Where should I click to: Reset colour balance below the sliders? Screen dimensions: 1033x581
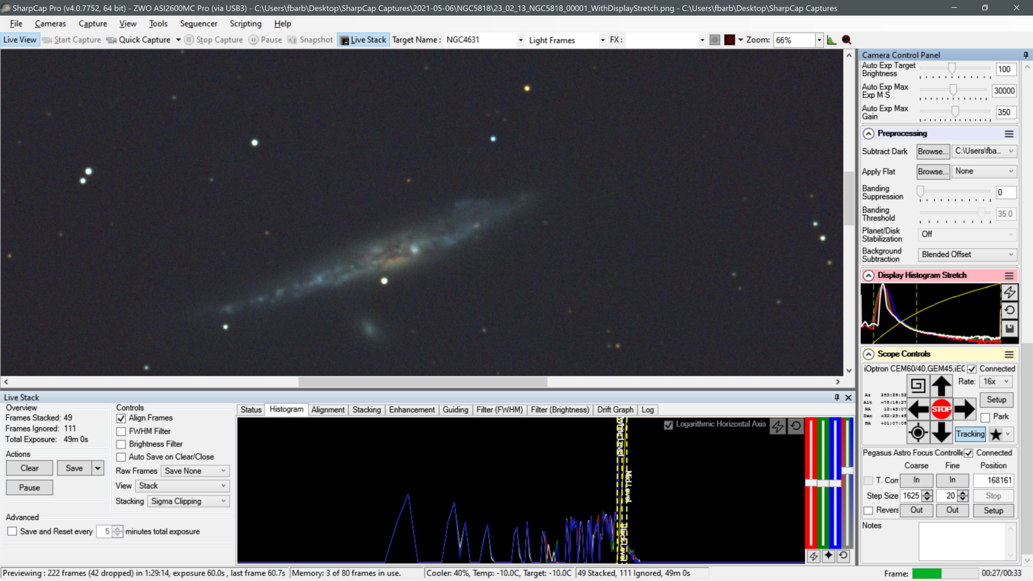point(843,556)
